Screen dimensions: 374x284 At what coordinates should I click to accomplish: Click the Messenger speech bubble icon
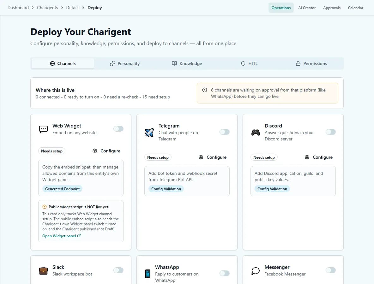256,271
